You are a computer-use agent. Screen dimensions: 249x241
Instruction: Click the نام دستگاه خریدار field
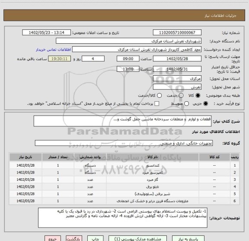coord(128,41)
